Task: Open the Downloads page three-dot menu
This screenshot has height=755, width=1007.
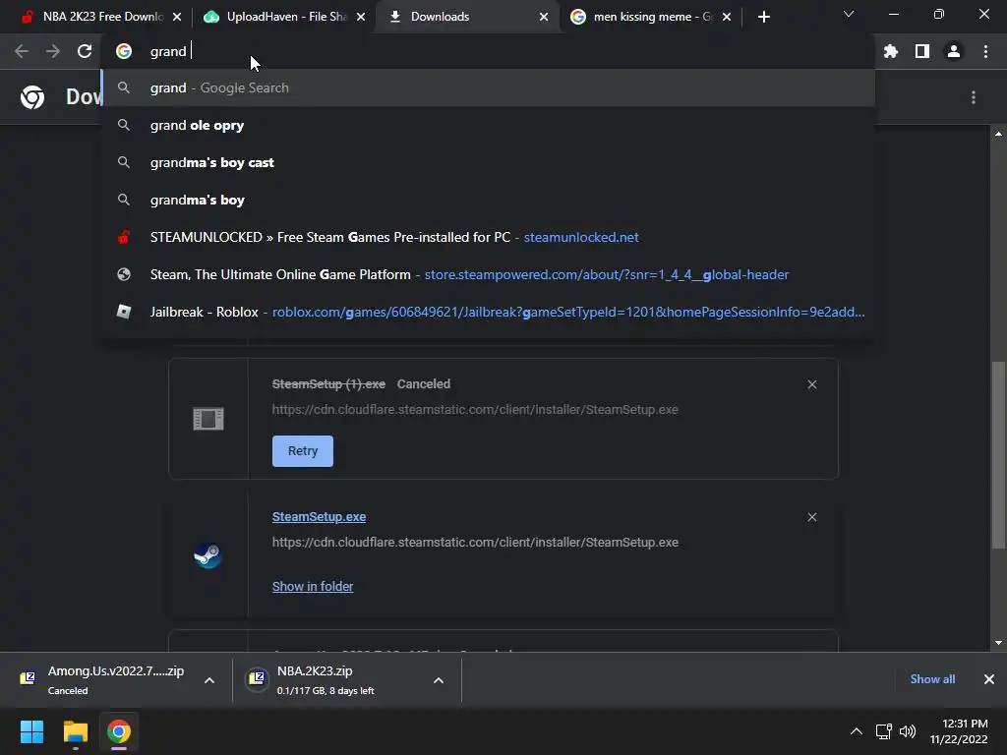Action: pos(974,97)
